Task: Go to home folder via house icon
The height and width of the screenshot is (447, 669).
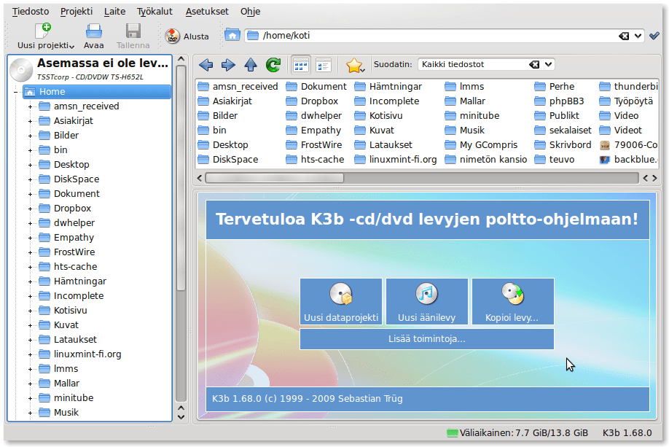Action: pyautogui.click(x=232, y=36)
